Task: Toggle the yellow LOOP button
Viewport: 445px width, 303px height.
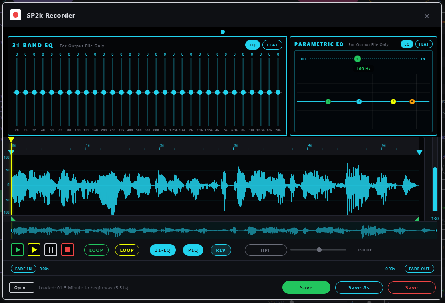Action: pyautogui.click(x=127, y=250)
